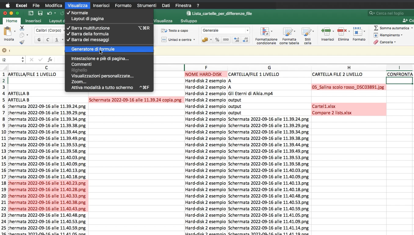This screenshot has height=235, width=414.
Task: Apply italic with the C button
Action: [48, 40]
